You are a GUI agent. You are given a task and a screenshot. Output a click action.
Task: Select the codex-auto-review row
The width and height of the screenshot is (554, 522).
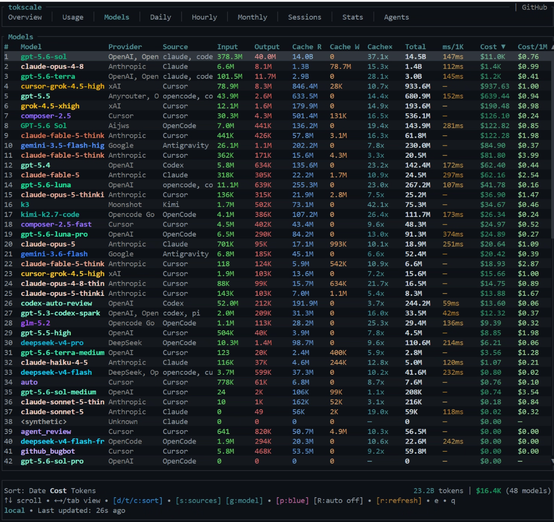click(x=277, y=303)
